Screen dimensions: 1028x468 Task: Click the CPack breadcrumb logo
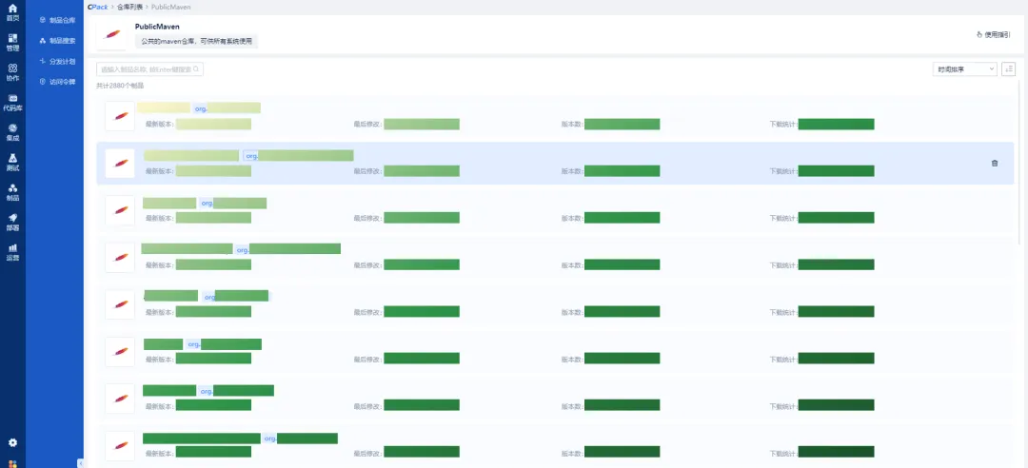(97, 7)
